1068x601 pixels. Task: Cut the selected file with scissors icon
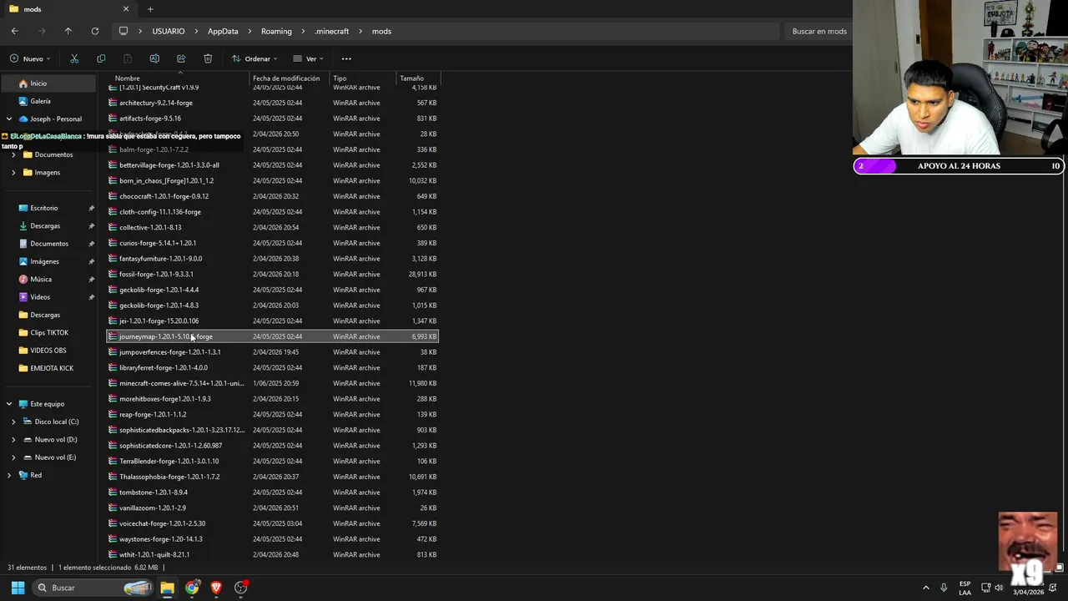[x=74, y=58]
